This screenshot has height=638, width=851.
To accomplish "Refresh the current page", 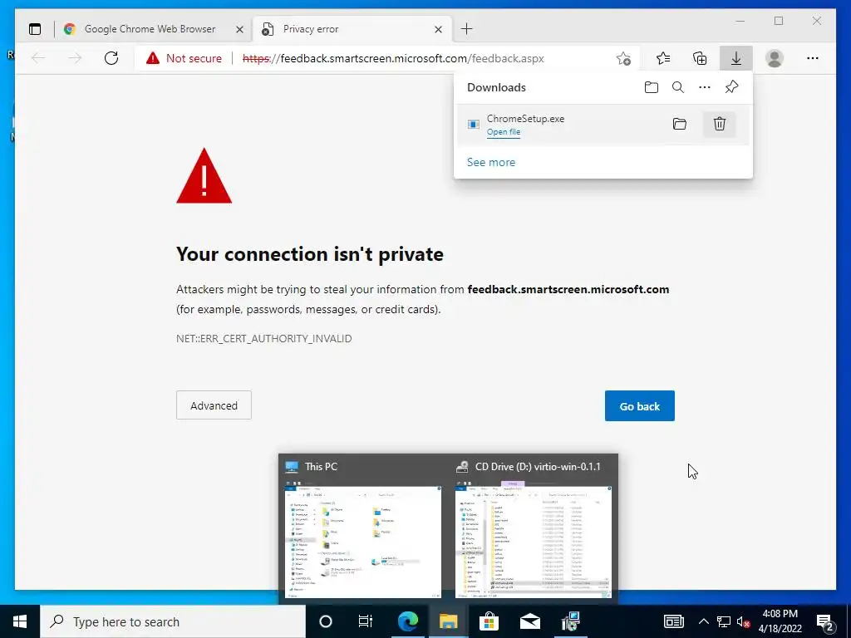I will [111, 58].
